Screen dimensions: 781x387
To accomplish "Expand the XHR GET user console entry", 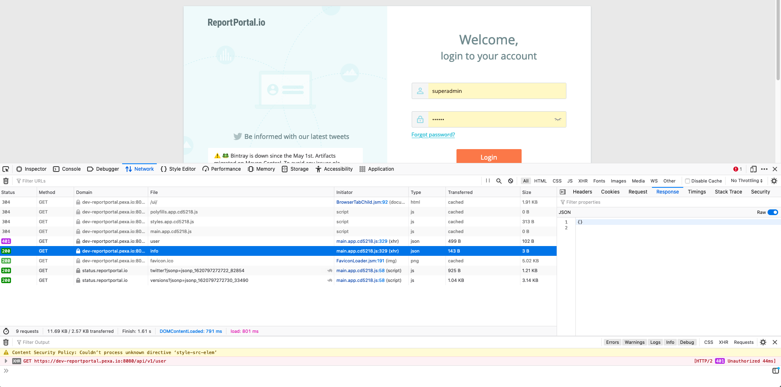I will click(x=6, y=361).
